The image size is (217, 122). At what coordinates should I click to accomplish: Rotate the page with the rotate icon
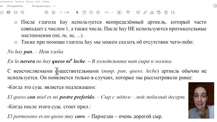[173, 13]
